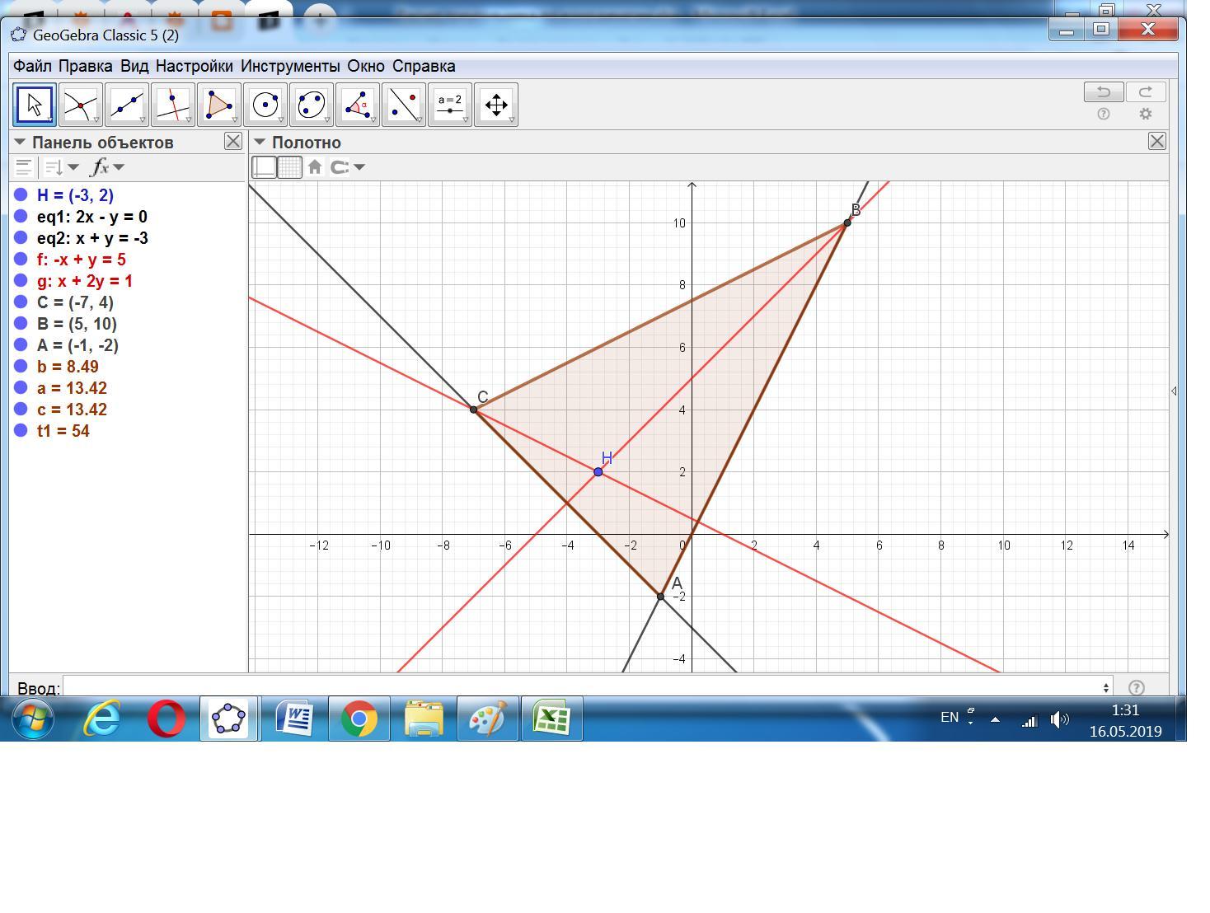Select the Point tool
Image resolution: width=1210 pixels, height=913 pixels.
tap(81, 105)
